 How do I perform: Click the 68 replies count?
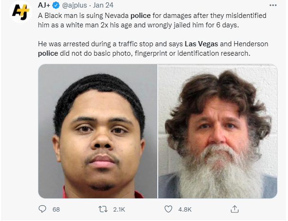[x=56, y=209]
